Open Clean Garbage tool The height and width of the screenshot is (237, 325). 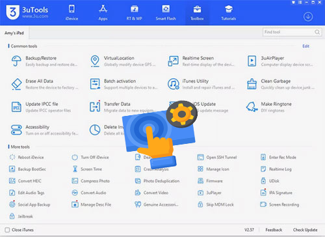(281, 84)
